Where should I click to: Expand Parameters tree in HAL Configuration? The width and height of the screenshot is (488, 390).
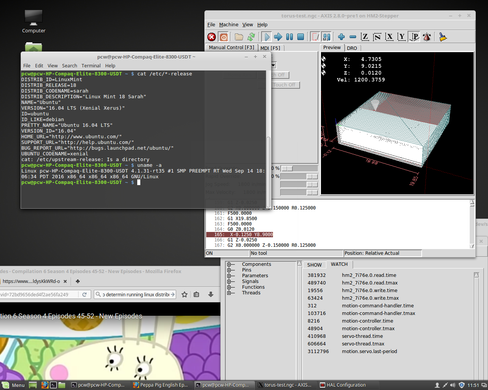(x=229, y=276)
